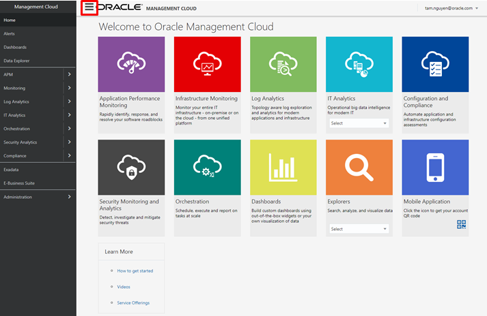Click the Dashboards bar chart tile icon

tap(283, 167)
